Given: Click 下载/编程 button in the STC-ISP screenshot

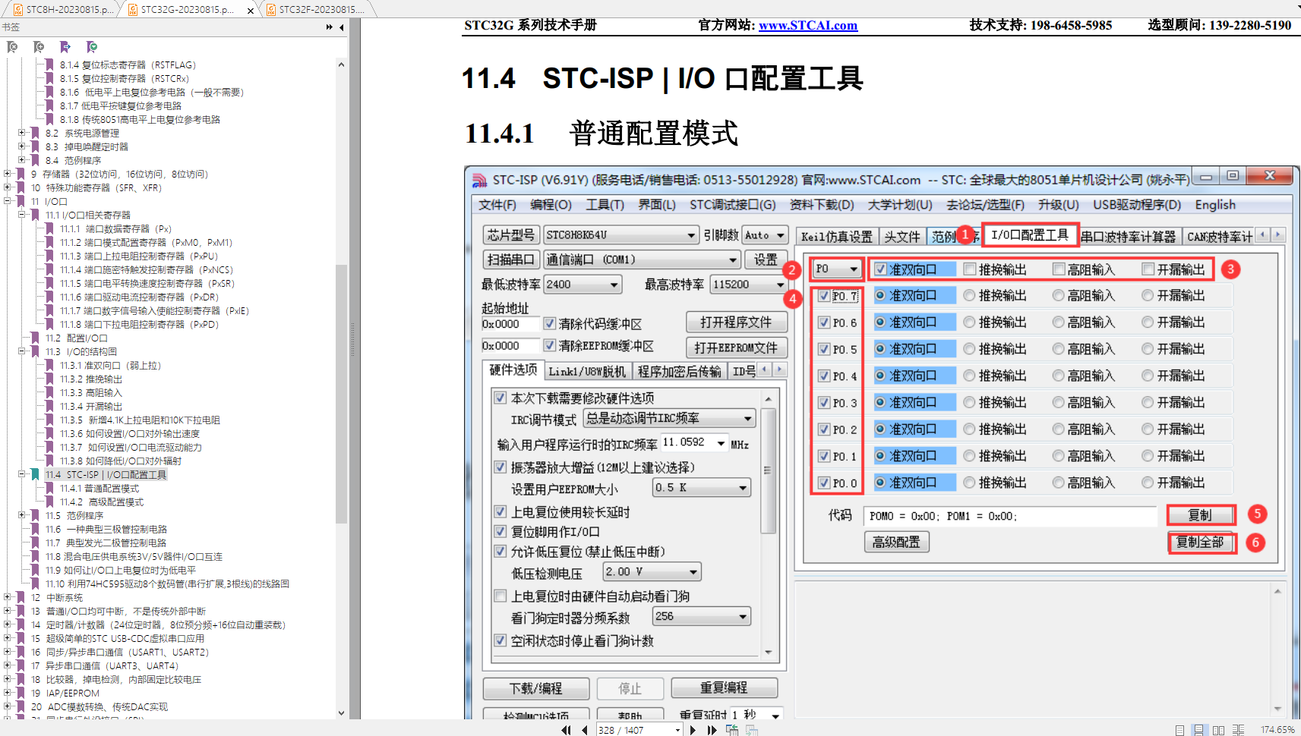Looking at the screenshot, I should [536, 688].
